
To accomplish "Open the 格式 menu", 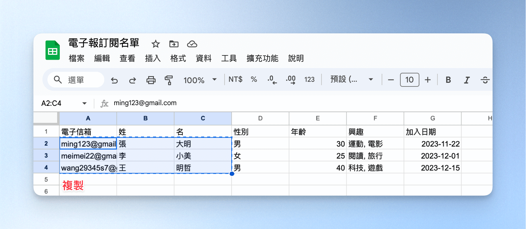I will [178, 58].
